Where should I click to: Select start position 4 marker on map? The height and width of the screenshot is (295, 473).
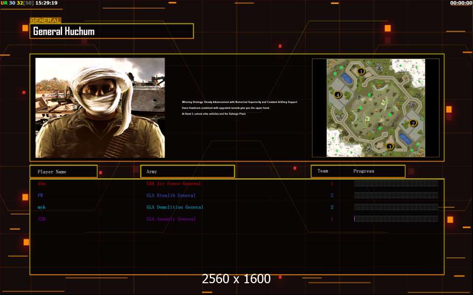point(338,94)
